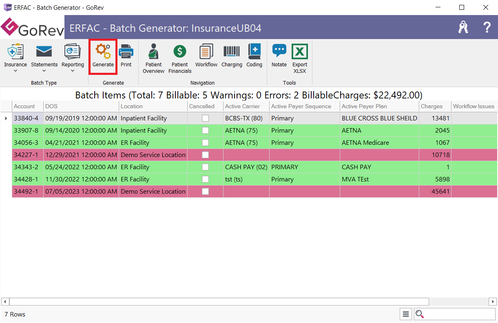Toggle Cancelled checkbox for account 34227-1
498x323 pixels.
[205, 155]
